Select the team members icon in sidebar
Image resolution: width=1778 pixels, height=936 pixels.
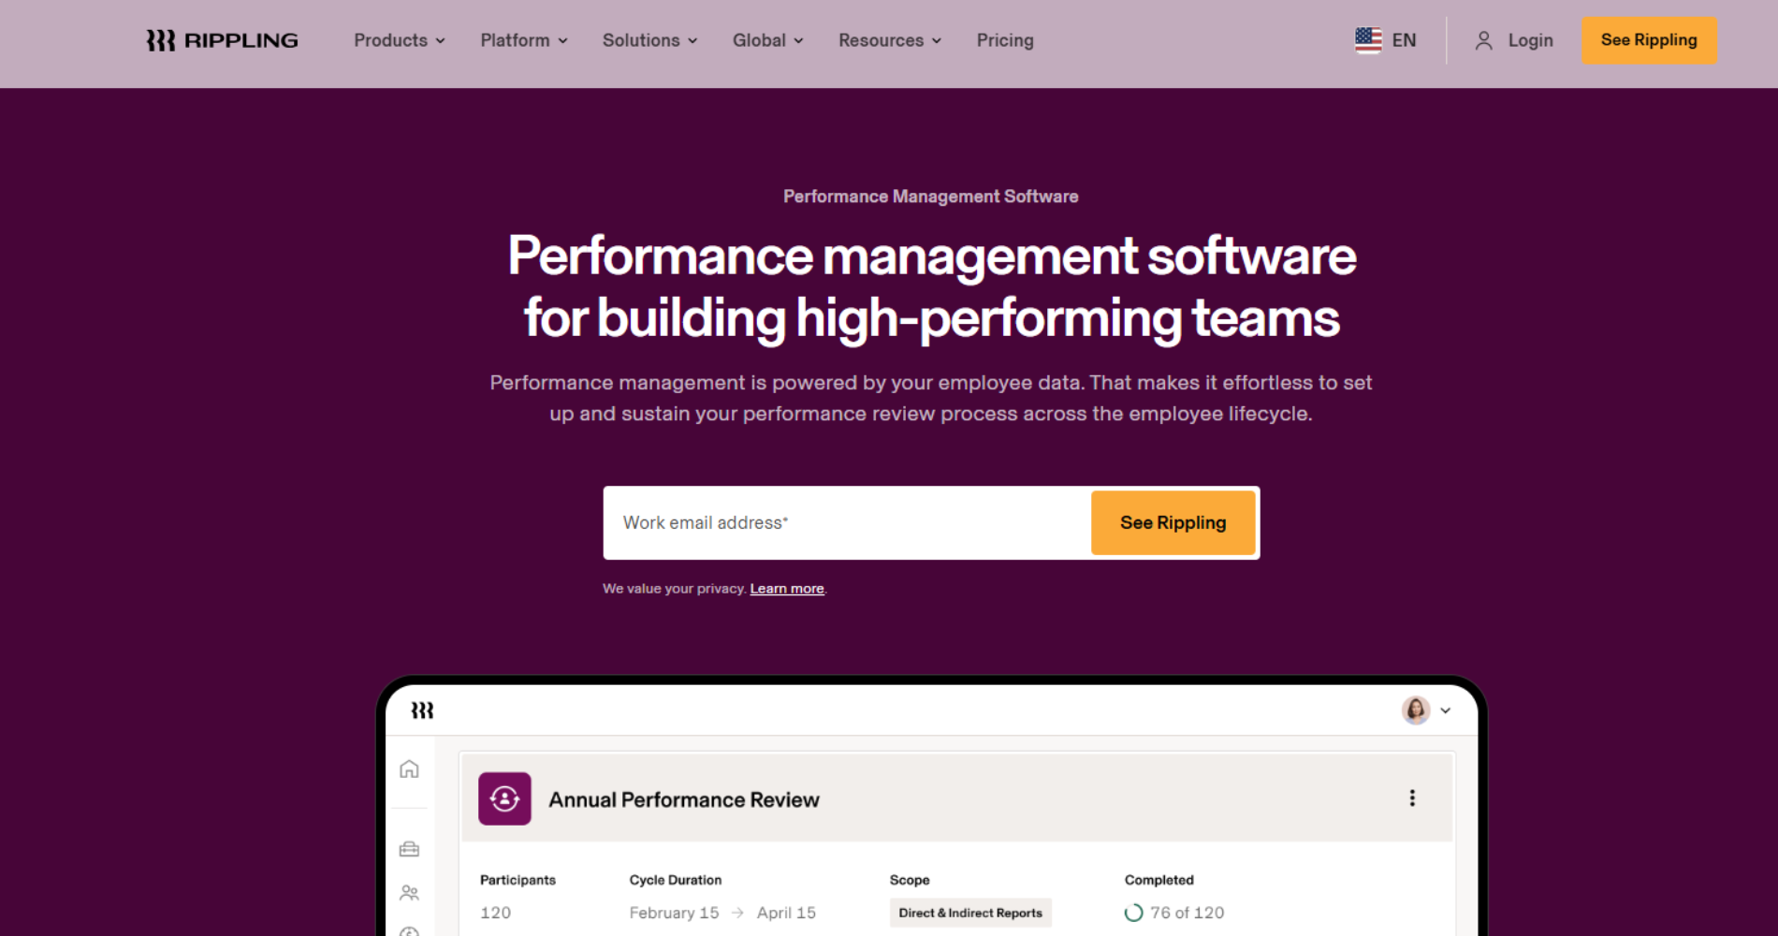[409, 892]
